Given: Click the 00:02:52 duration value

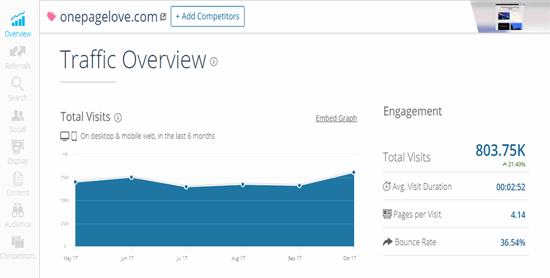Looking at the screenshot, I should [x=511, y=187].
